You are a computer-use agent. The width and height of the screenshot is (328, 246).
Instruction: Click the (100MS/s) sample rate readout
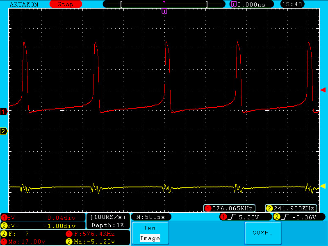point(108,217)
